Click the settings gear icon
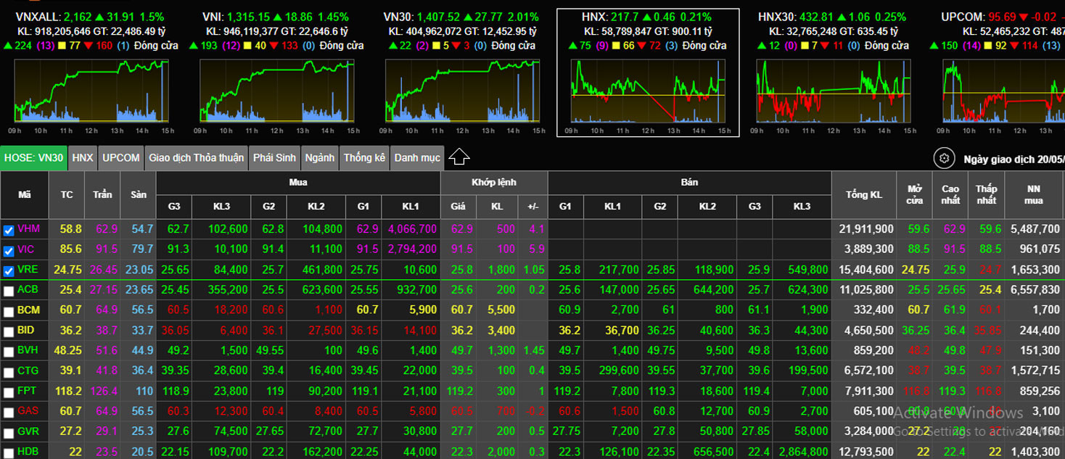This screenshot has width=1065, height=459. coord(944,158)
